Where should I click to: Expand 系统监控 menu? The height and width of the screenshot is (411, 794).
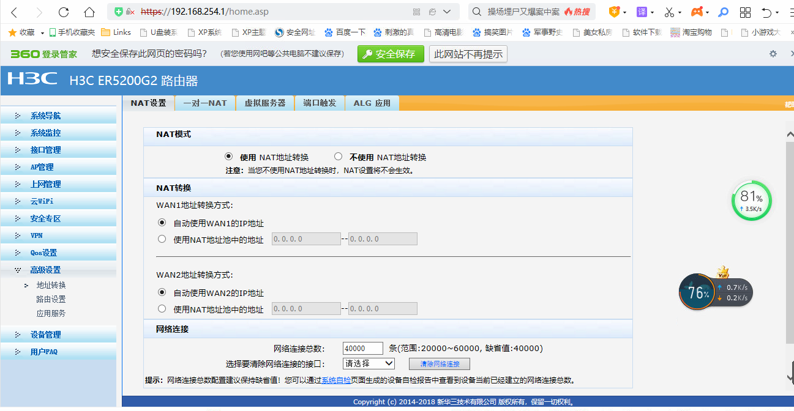pyautogui.click(x=58, y=133)
